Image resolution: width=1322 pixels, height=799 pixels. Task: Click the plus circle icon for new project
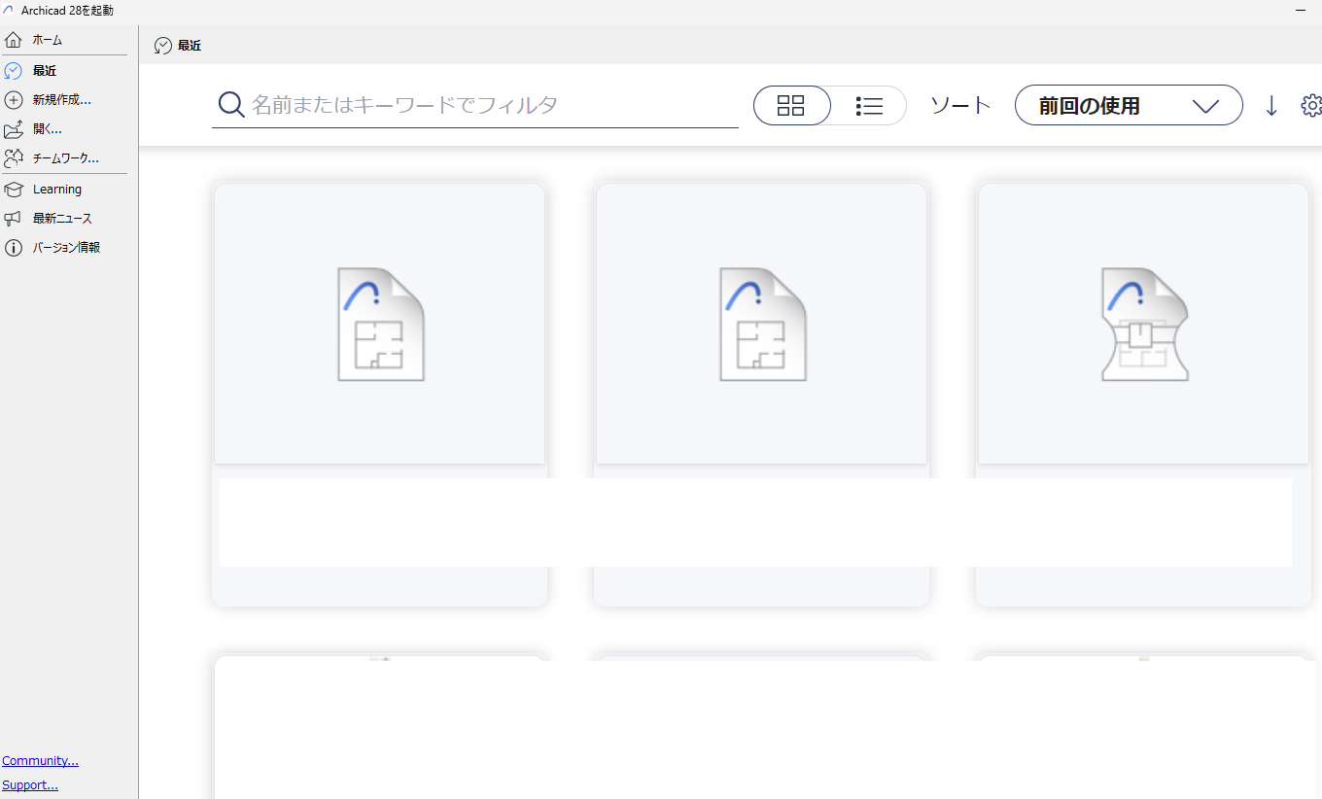14,99
